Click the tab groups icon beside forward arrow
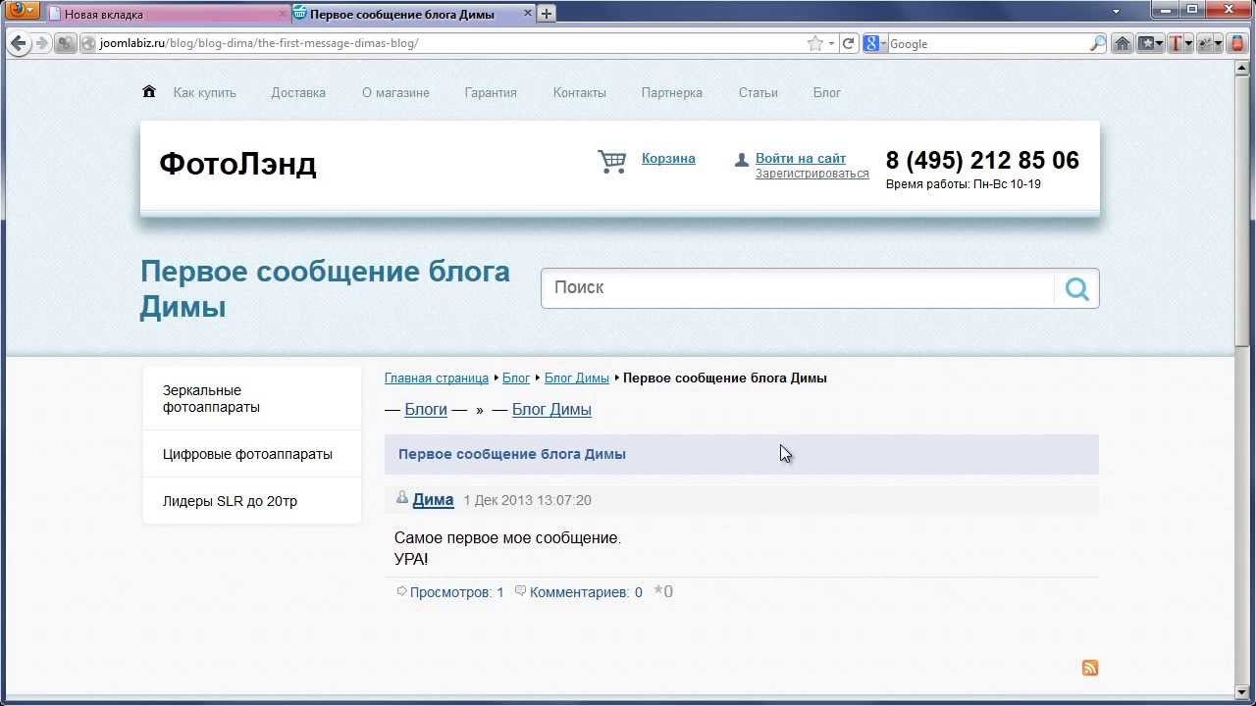The height and width of the screenshot is (706, 1256). pyautogui.click(x=65, y=43)
